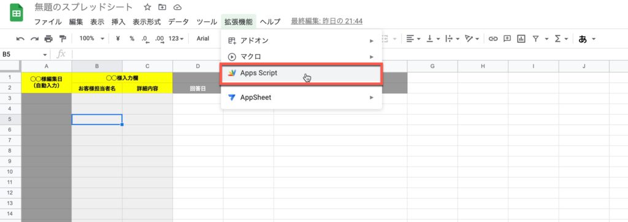Undo the last action
The height and width of the screenshot is (222, 628).
pos(20,39)
